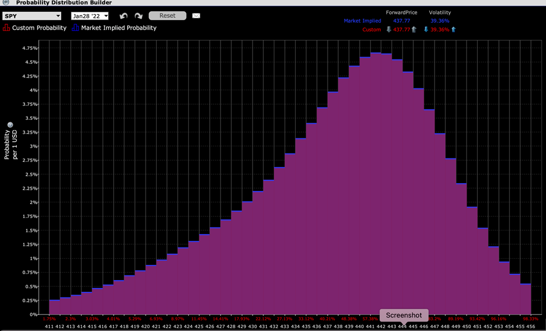Click the 4.75% y-axis label
Screen dimensions: 546x331
click(30, 48)
